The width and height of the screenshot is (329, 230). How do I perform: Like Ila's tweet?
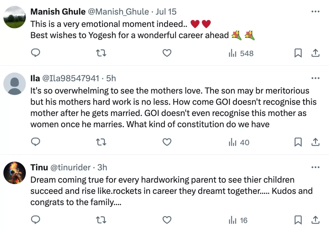[167, 142]
